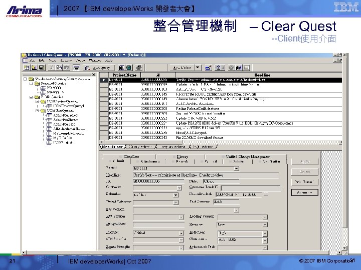Open the Project dropdown in the form

[236, 168]
